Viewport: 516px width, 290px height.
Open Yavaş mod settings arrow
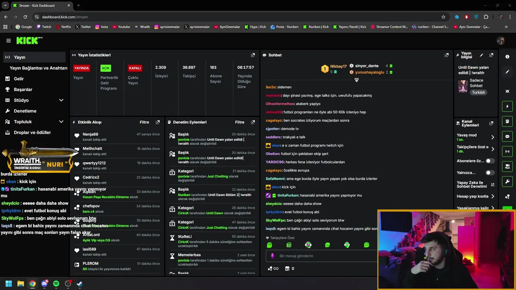coord(492,137)
